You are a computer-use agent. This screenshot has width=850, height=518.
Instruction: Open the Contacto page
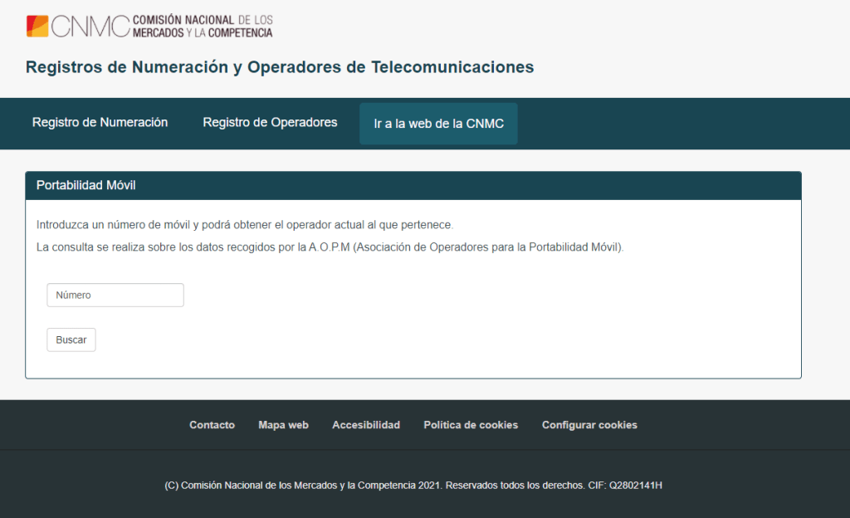212,424
